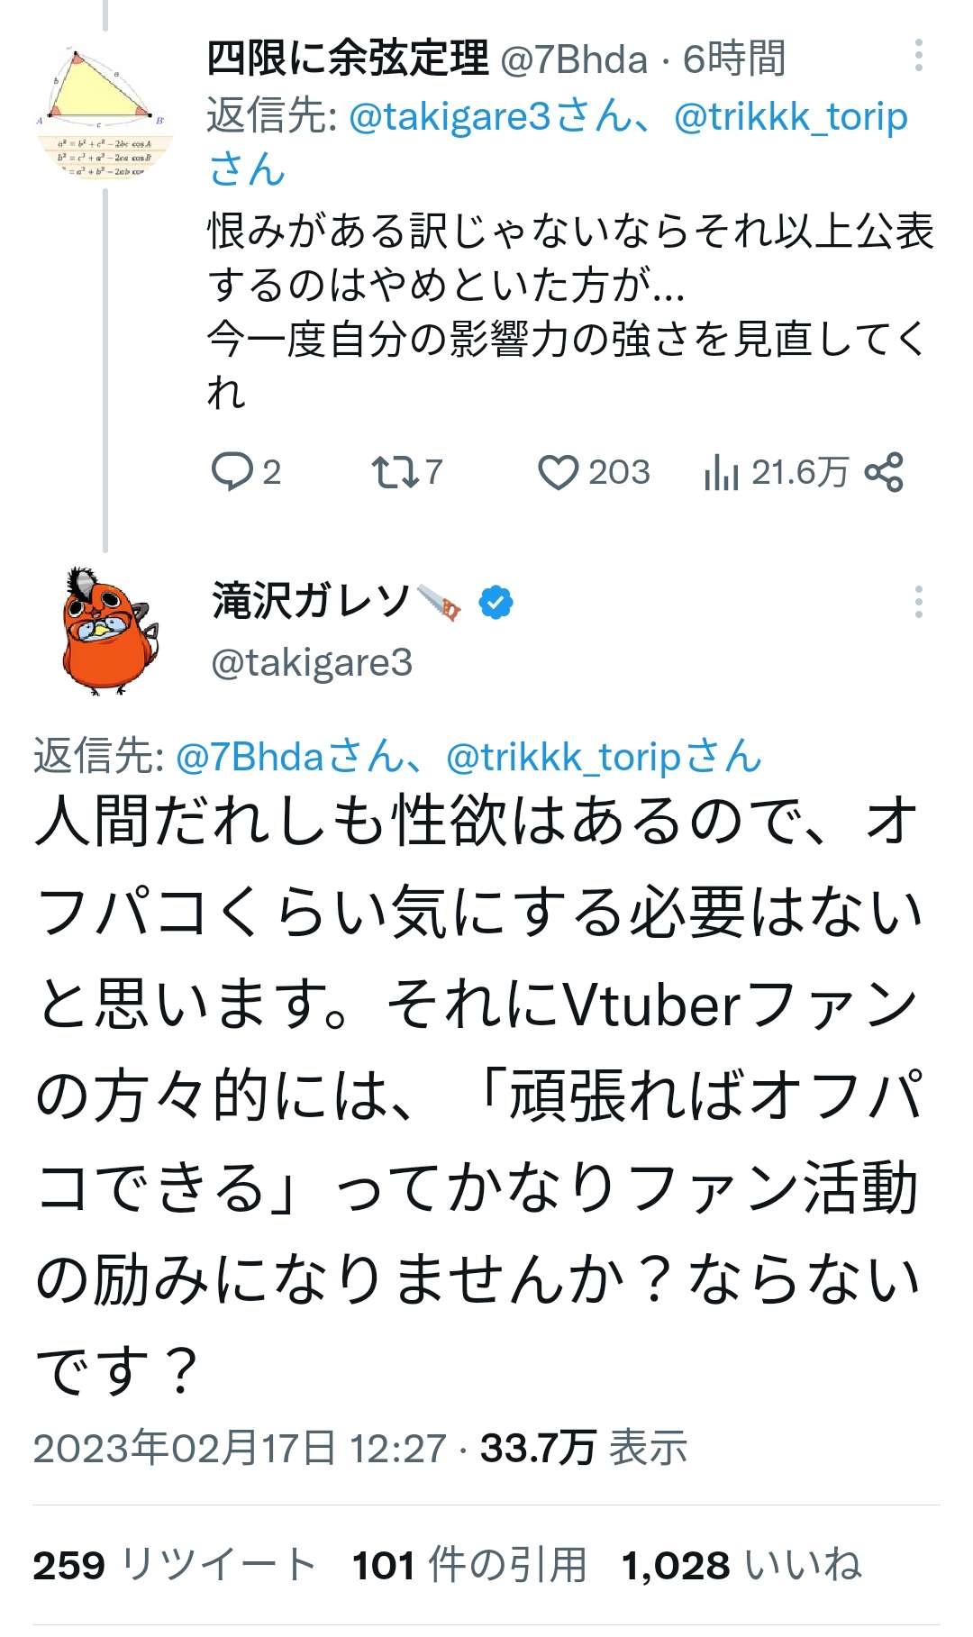This screenshot has width=973, height=1637.
Task: Tap the share icon on first tweet
Action: tap(884, 472)
